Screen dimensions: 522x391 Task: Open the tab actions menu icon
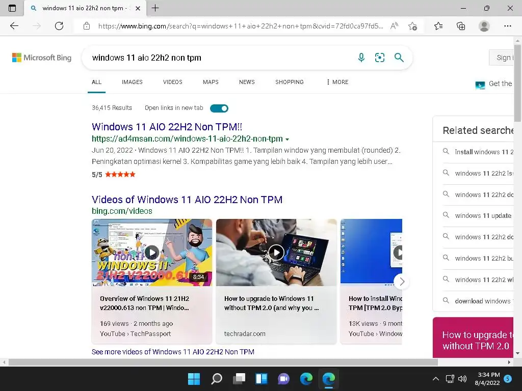[12, 8]
